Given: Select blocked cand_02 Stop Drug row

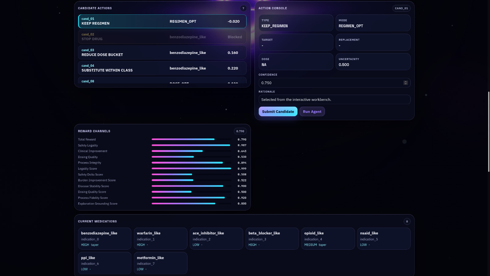Looking at the screenshot, I should pyautogui.click(x=162, y=37).
